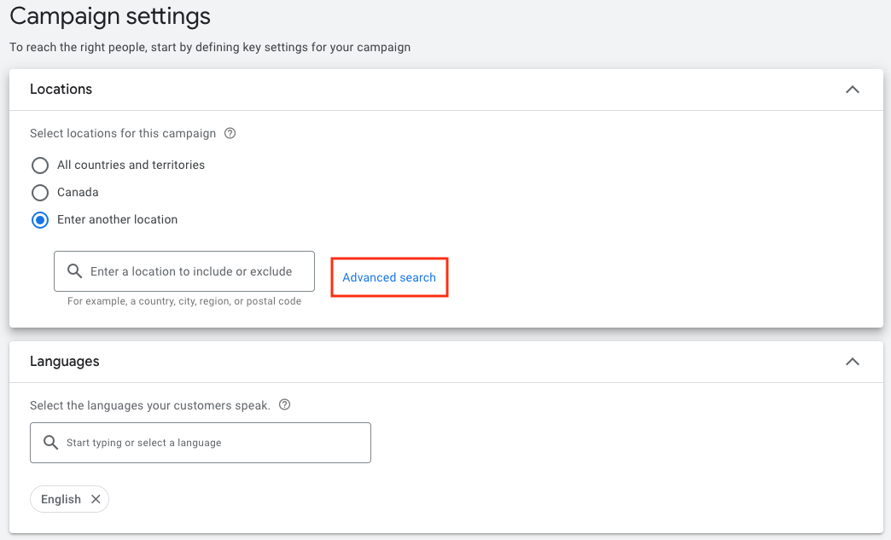Choose the Canada radio button
This screenshot has height=540, width=891.
point(40,192)
